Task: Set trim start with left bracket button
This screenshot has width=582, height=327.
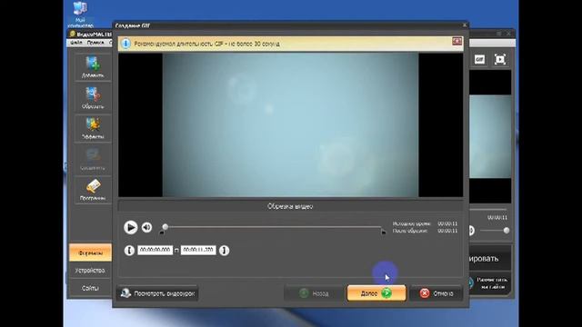Action: [x=129, y=251]
